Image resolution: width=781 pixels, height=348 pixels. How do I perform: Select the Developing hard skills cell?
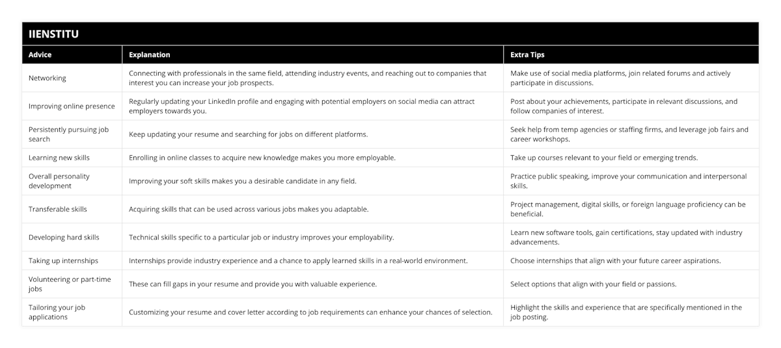64,238
